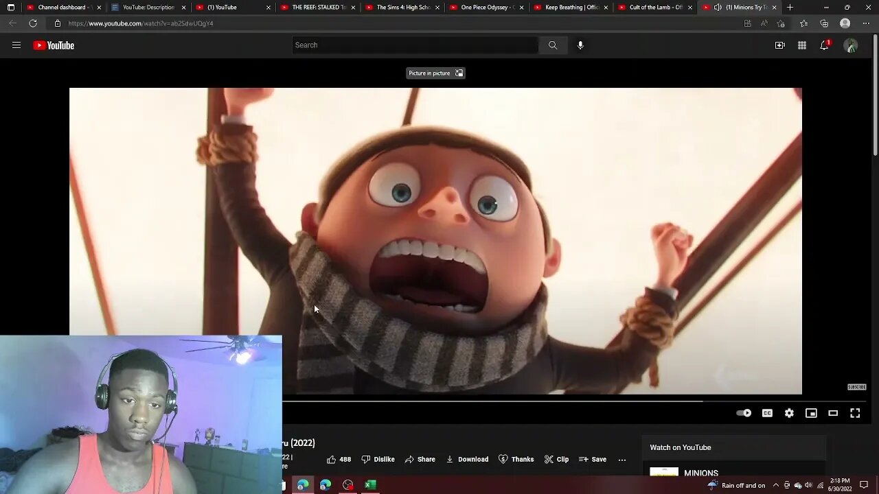The image size is (879, 494).
Task: Click the Thanks button
Action: [516, 460]
